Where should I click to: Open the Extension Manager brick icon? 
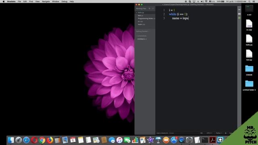coord(239,14)
